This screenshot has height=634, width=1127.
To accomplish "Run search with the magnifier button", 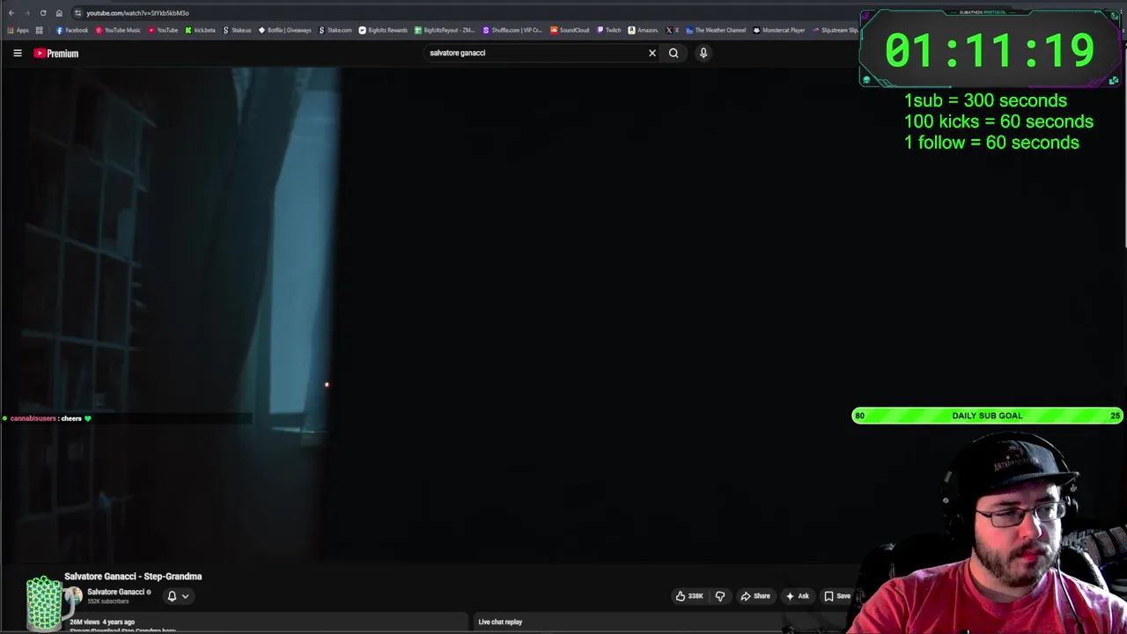I will click(x=674, y=53).
